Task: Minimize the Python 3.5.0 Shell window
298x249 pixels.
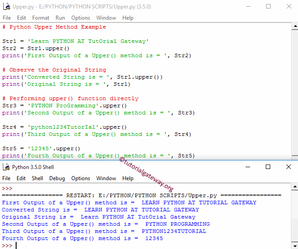Action: coord(248,167)
